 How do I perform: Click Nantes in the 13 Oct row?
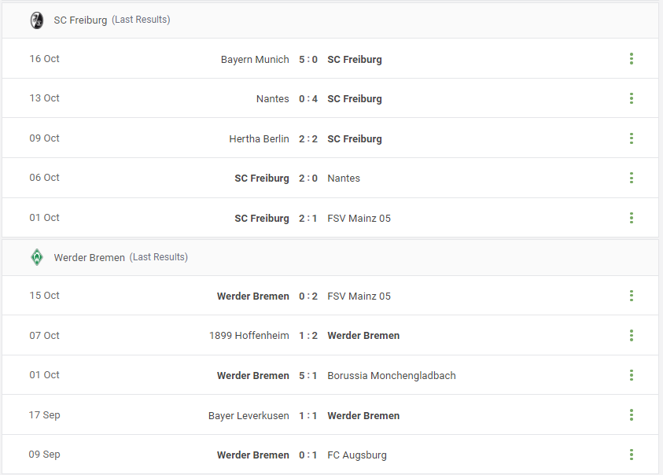coord(273,99)
